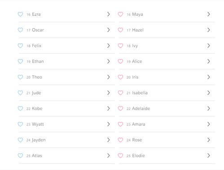Screen dimensions: 224x170
Task: Open Ivy details using its chevron arrow
Action: (209, 46)
